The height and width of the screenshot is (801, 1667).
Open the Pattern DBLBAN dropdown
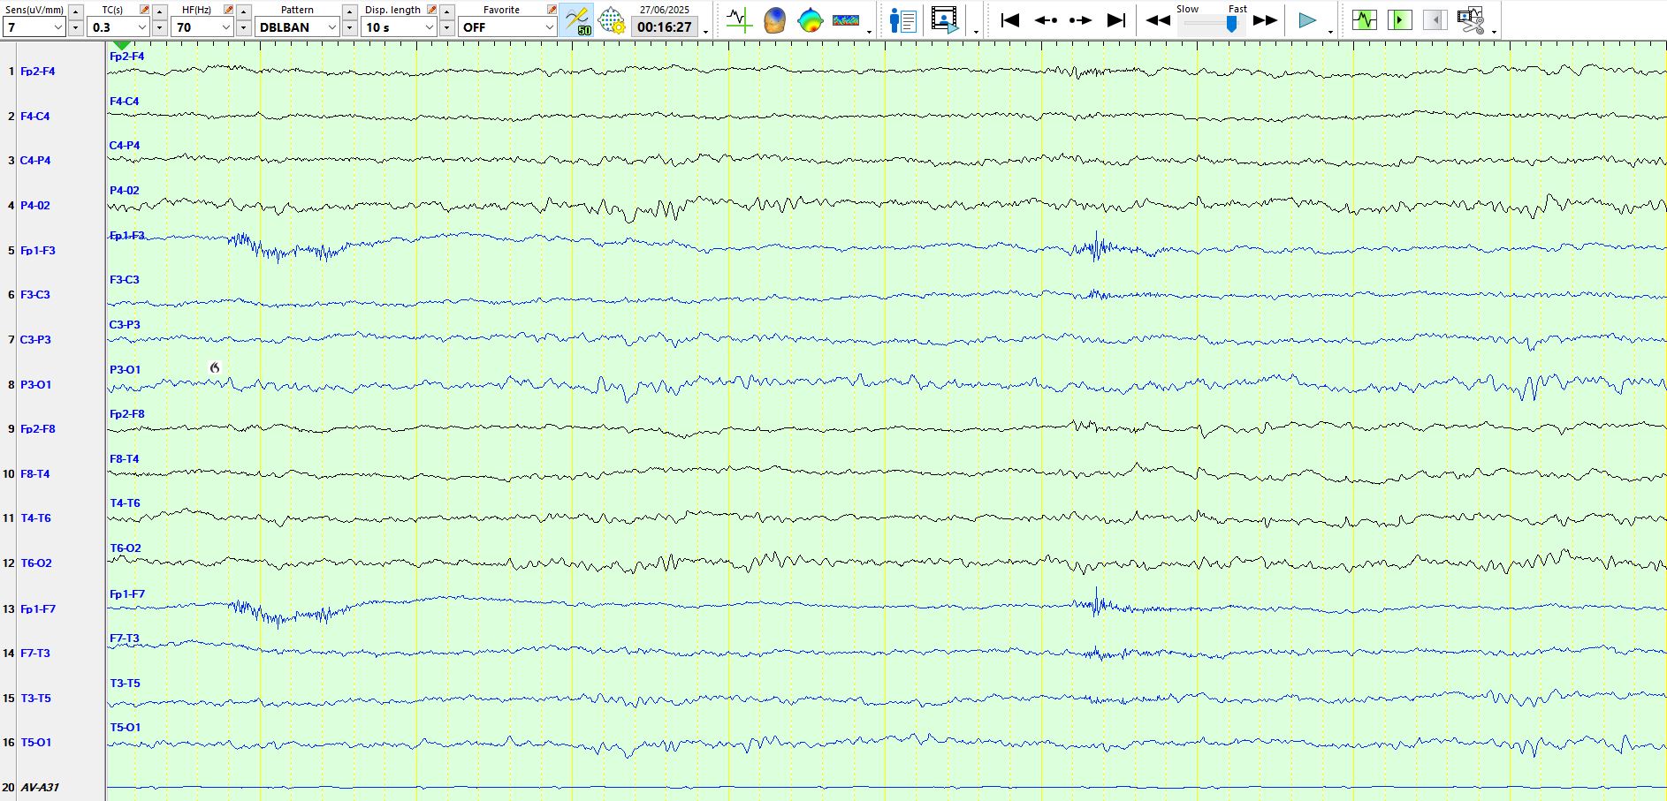331,27
